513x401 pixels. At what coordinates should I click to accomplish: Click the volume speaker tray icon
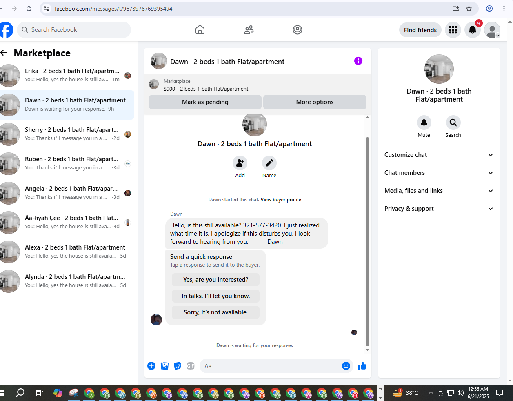tap(460, 393)
